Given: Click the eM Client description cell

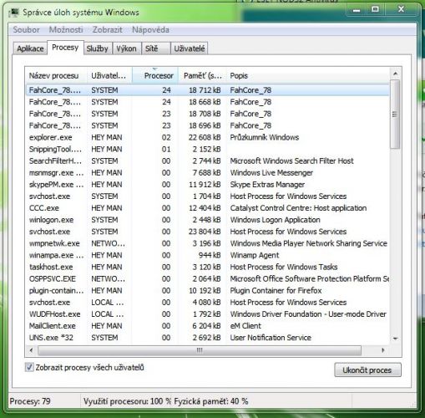Looking at the screenshot, I should coord(245,326).
